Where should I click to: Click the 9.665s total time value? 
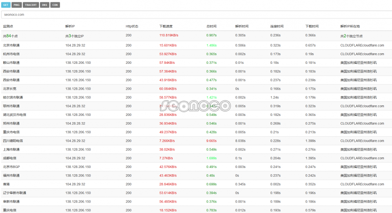pyautogui.click(x=211, y=141)
